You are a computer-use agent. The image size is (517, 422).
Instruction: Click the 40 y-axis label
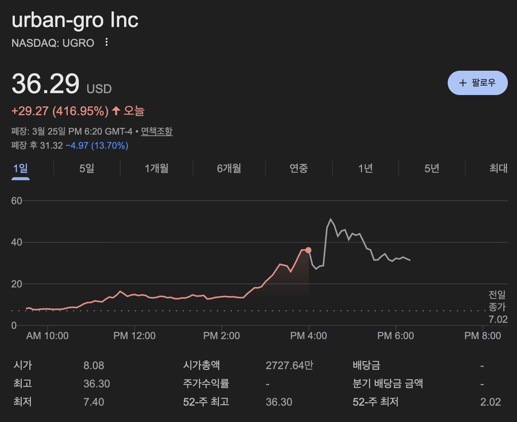17,242
